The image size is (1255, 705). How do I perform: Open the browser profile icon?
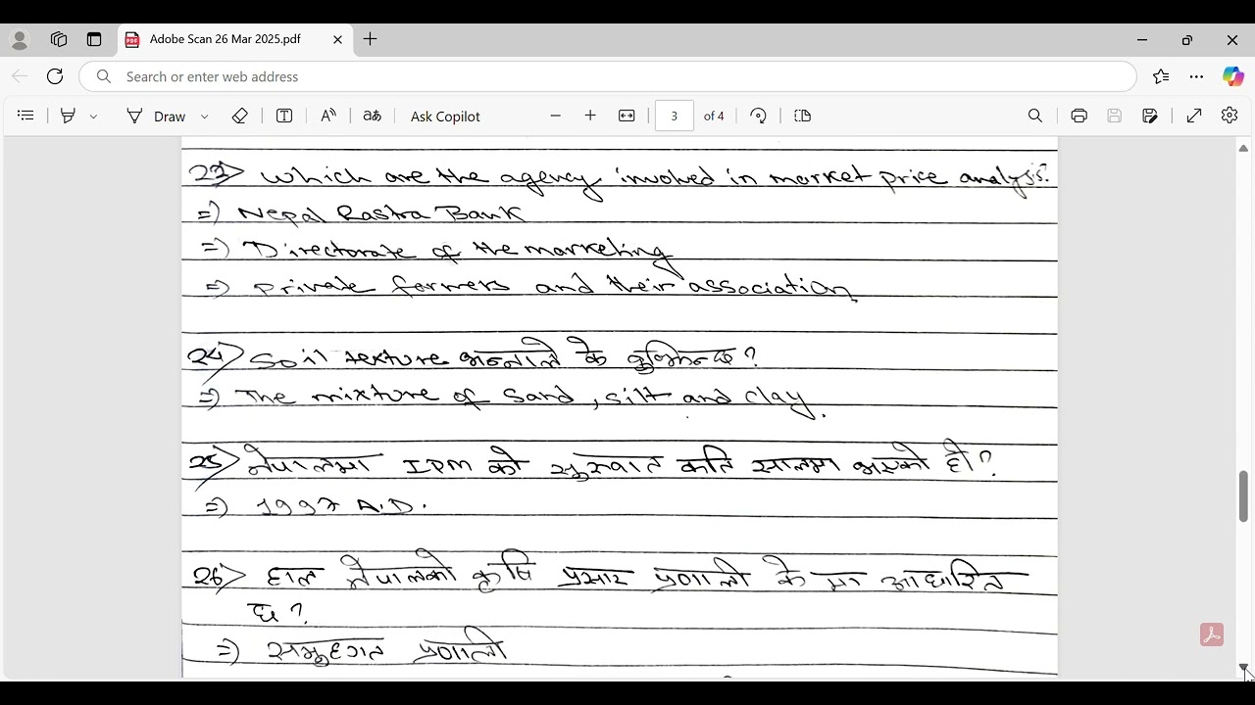pos(20,40)
